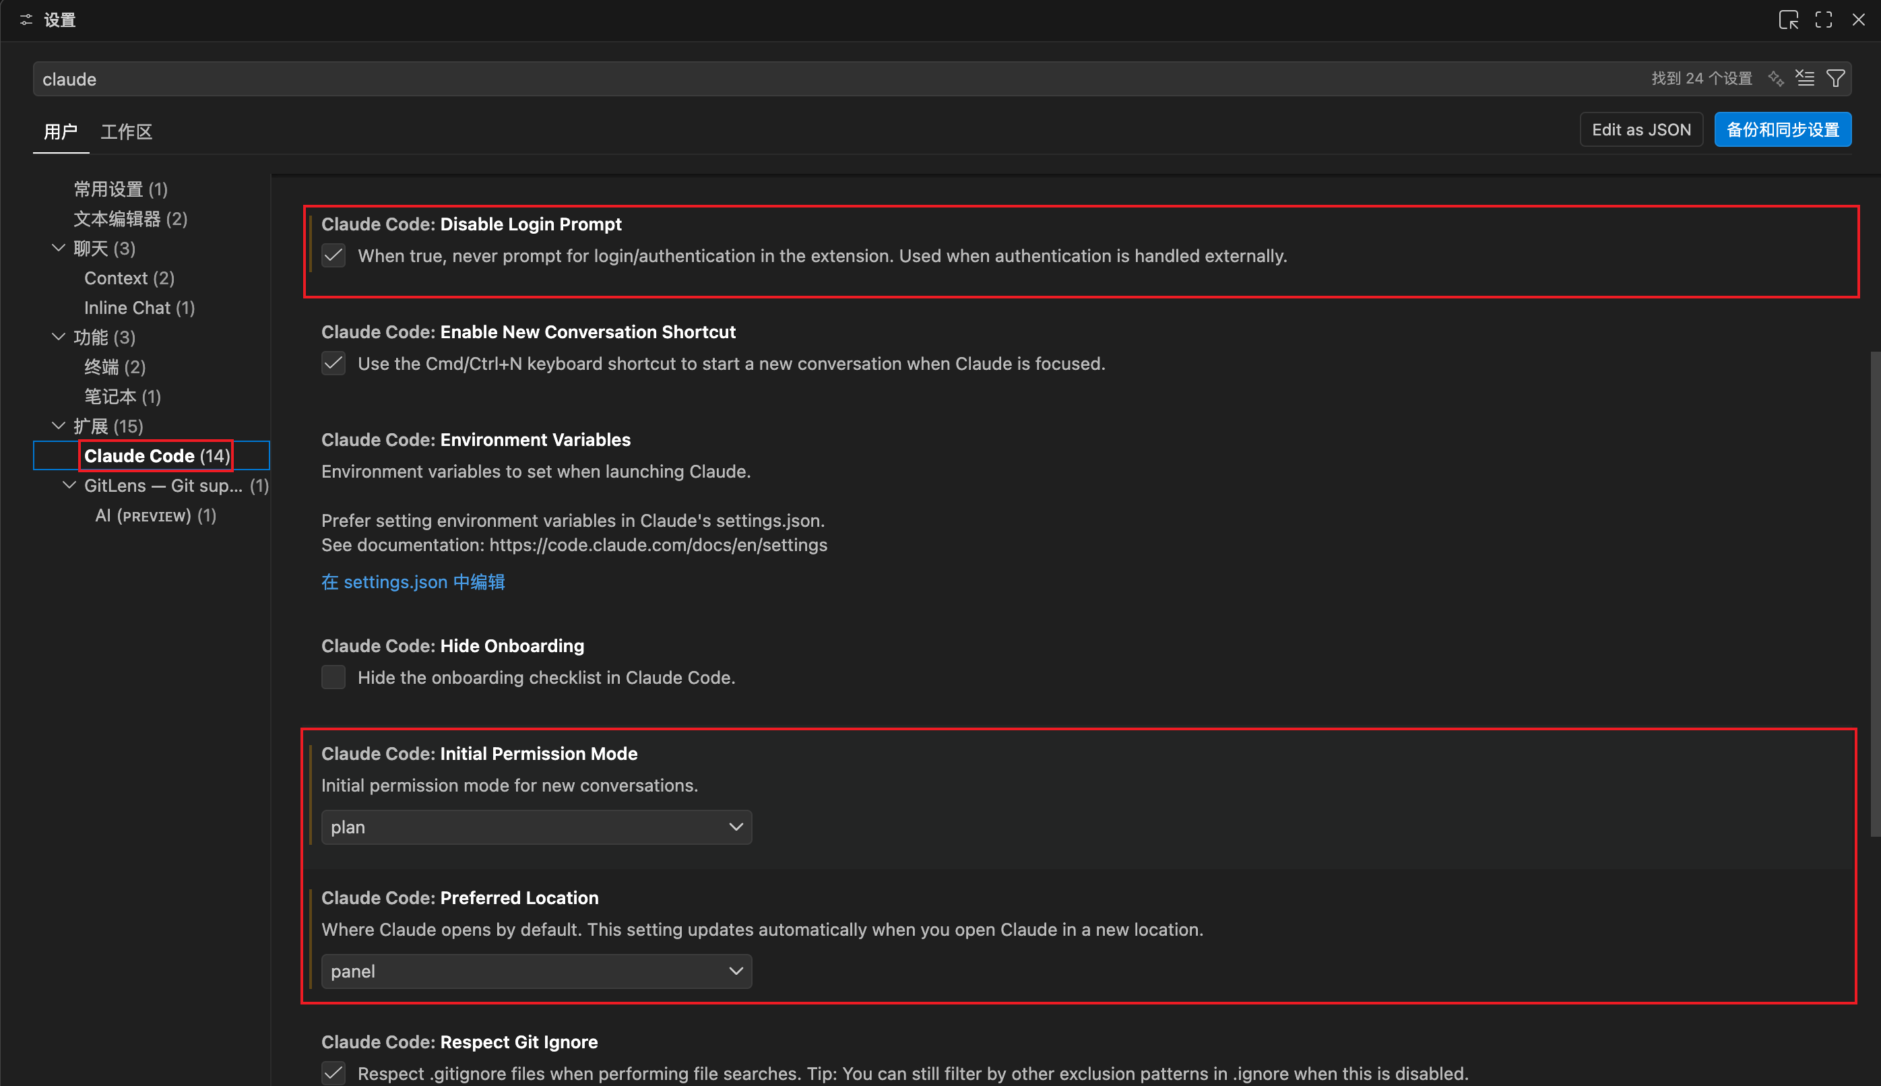Uncheck the Disable Login Prompt checkbox
Viewport: 1881px width, 1086px height.
333,256
